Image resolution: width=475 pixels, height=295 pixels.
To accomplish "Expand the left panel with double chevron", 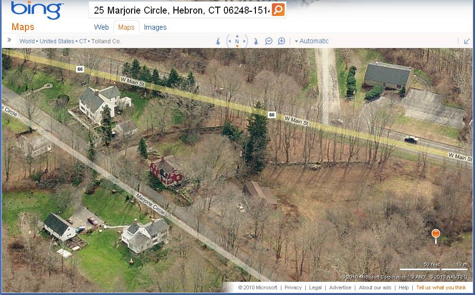I will pos(9,40).
